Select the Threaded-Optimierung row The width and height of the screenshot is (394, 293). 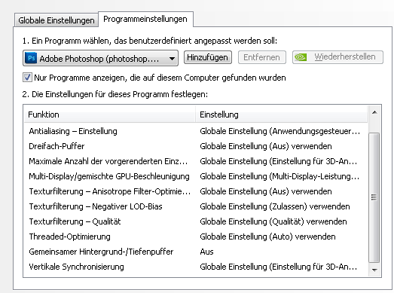point(195,237)
